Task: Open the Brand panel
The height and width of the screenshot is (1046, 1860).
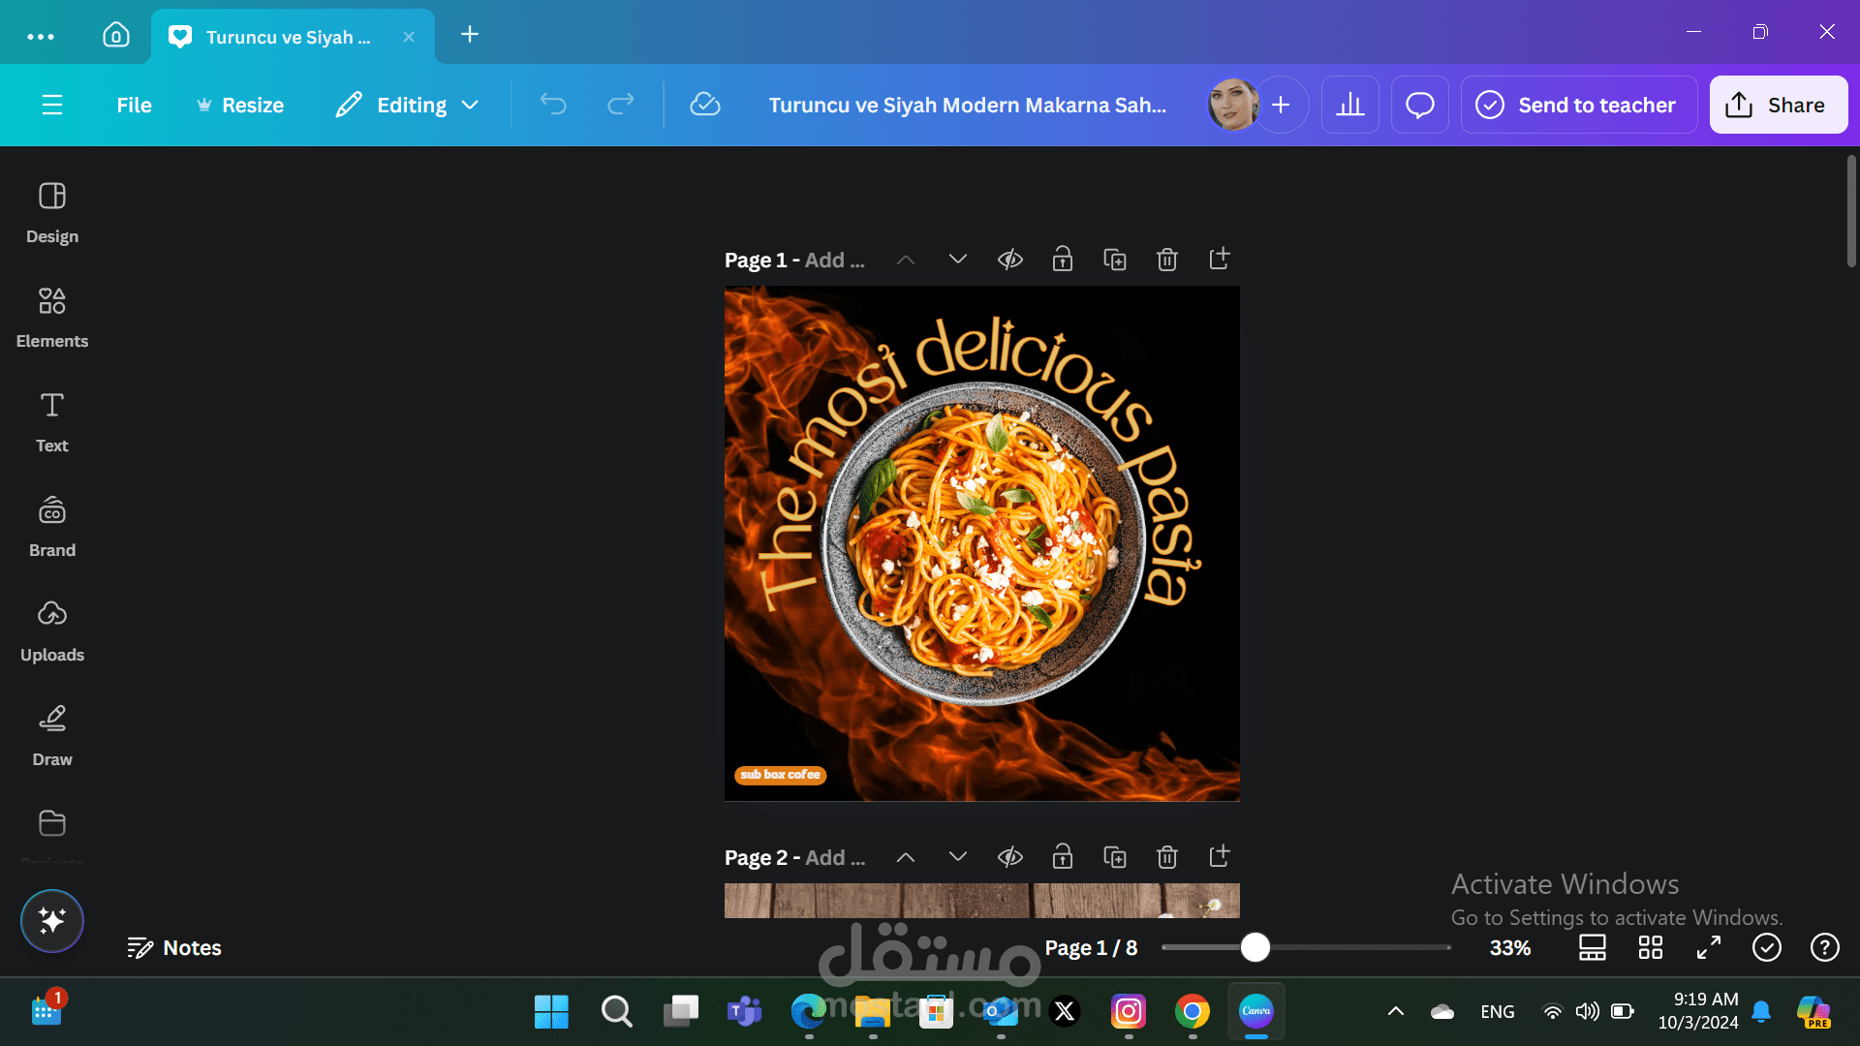Action: [x=52, y=526]
